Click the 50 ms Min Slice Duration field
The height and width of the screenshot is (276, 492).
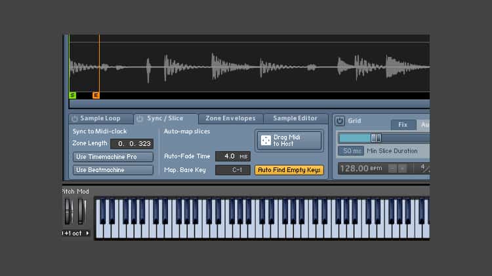(x=351, y=151)
